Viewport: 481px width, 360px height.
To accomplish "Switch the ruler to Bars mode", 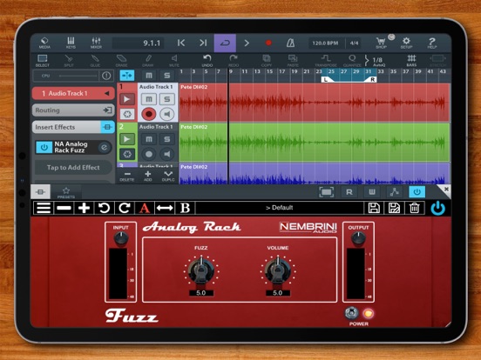I will click(x=411, y=61).
